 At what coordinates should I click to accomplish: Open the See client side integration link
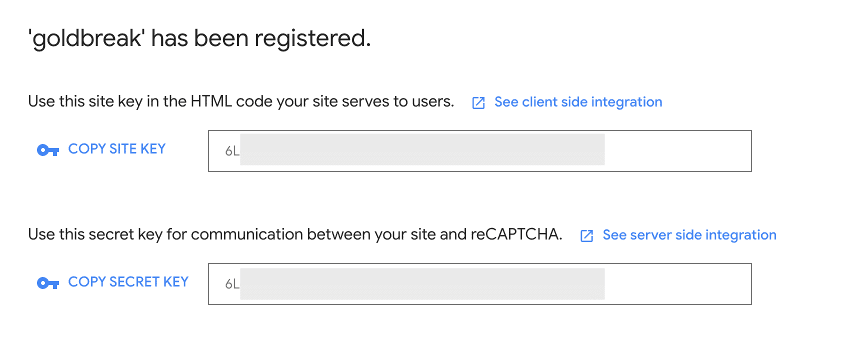(x=578, y=102)
